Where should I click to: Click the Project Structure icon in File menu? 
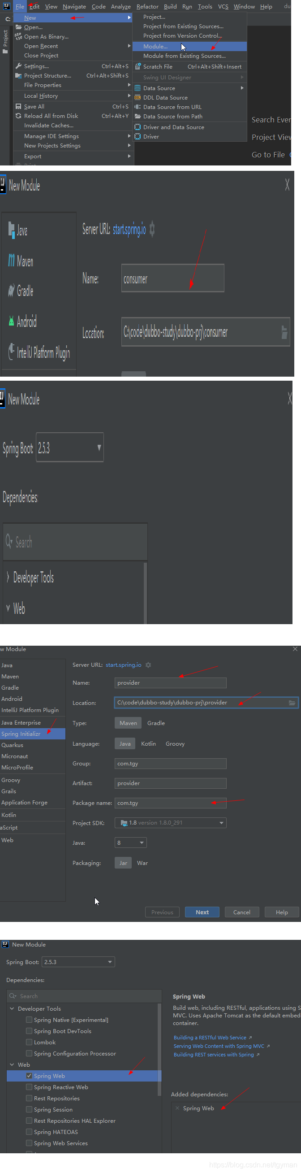tap(18, 76)
